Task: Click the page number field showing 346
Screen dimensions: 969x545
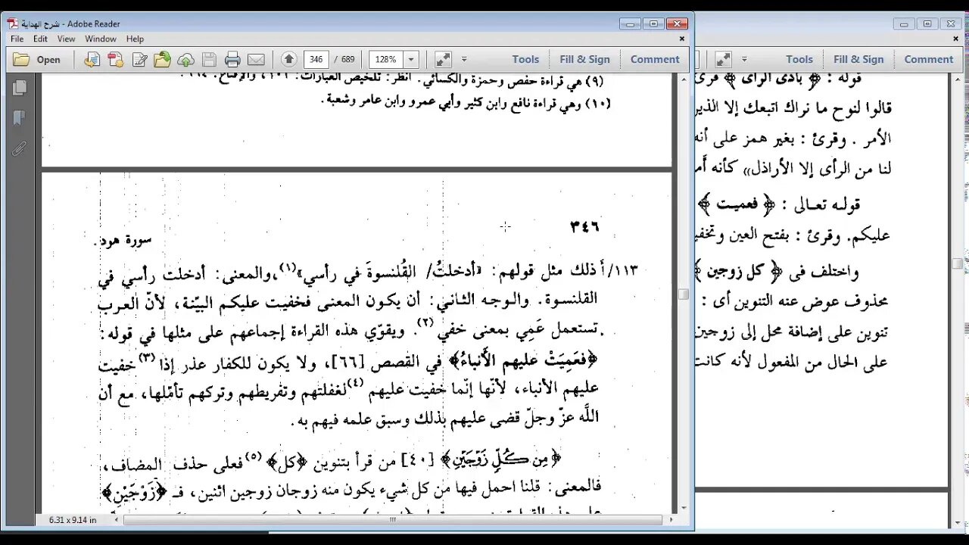Action: click(316, 60)
